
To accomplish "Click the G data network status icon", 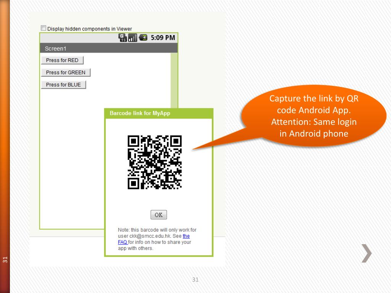I will tap(123, 38).
